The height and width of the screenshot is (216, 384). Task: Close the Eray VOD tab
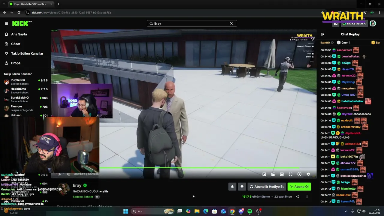point(51,4)
